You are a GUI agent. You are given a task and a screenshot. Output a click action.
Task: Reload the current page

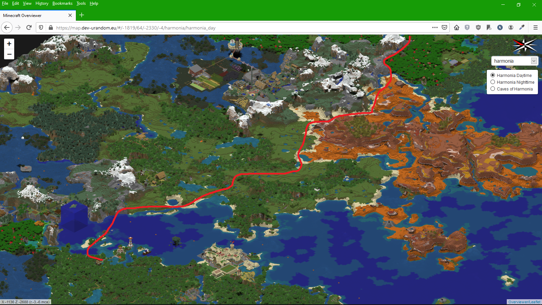tap(29, 27)
